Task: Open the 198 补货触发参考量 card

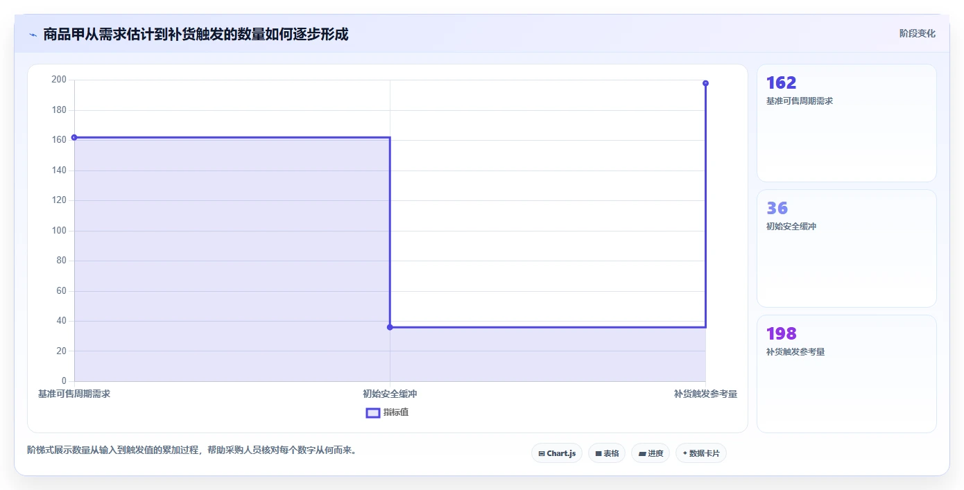Action: (x=846, y=374)
